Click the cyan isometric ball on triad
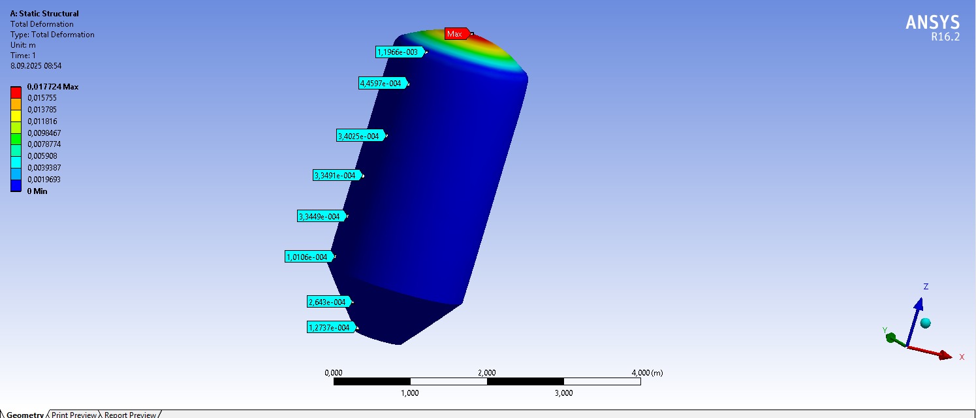Viewport: 976px width, 418px height. pyautogui.click(x=925, y=323)
